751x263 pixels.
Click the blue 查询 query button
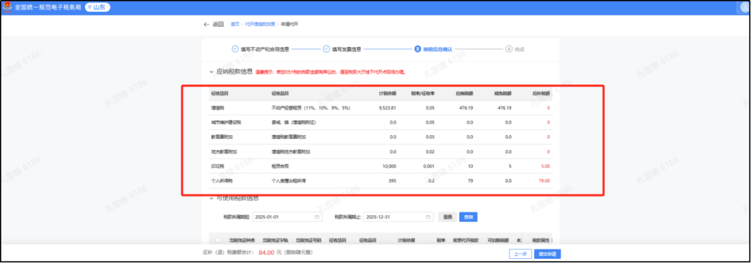pos(469,217)
